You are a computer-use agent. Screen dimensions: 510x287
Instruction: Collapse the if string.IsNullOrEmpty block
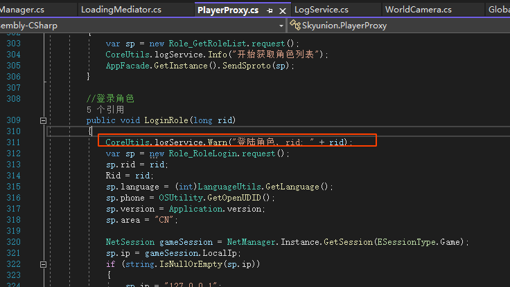click(x=44, y=264)
